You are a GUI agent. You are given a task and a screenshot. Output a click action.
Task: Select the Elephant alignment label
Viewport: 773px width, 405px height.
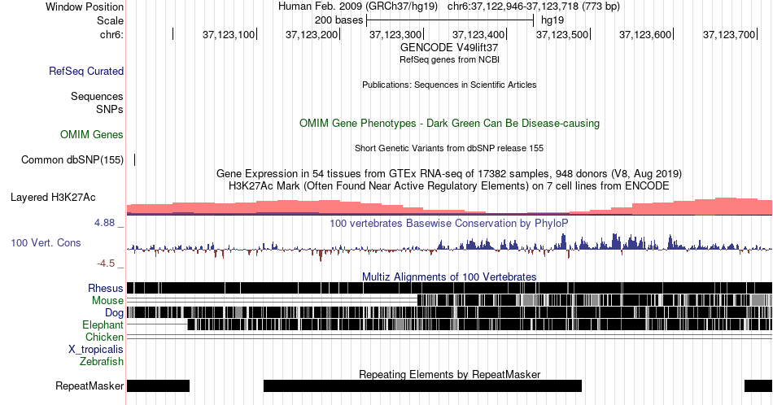click(103, 324)
